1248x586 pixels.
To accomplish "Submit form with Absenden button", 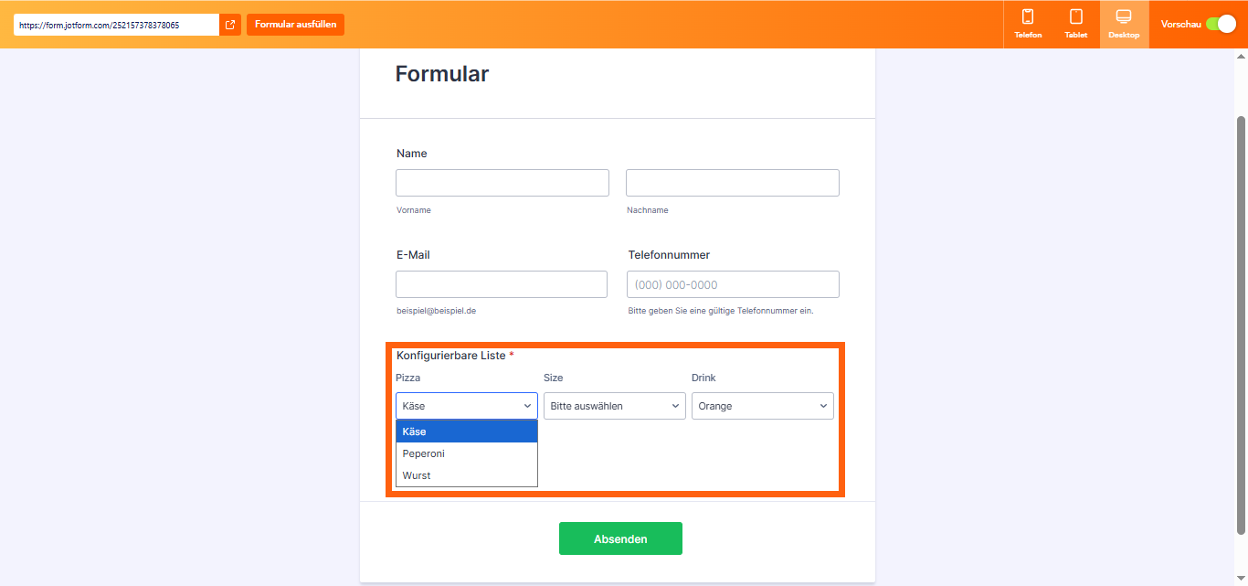I will pyautogui.click(x=620, y=538).
